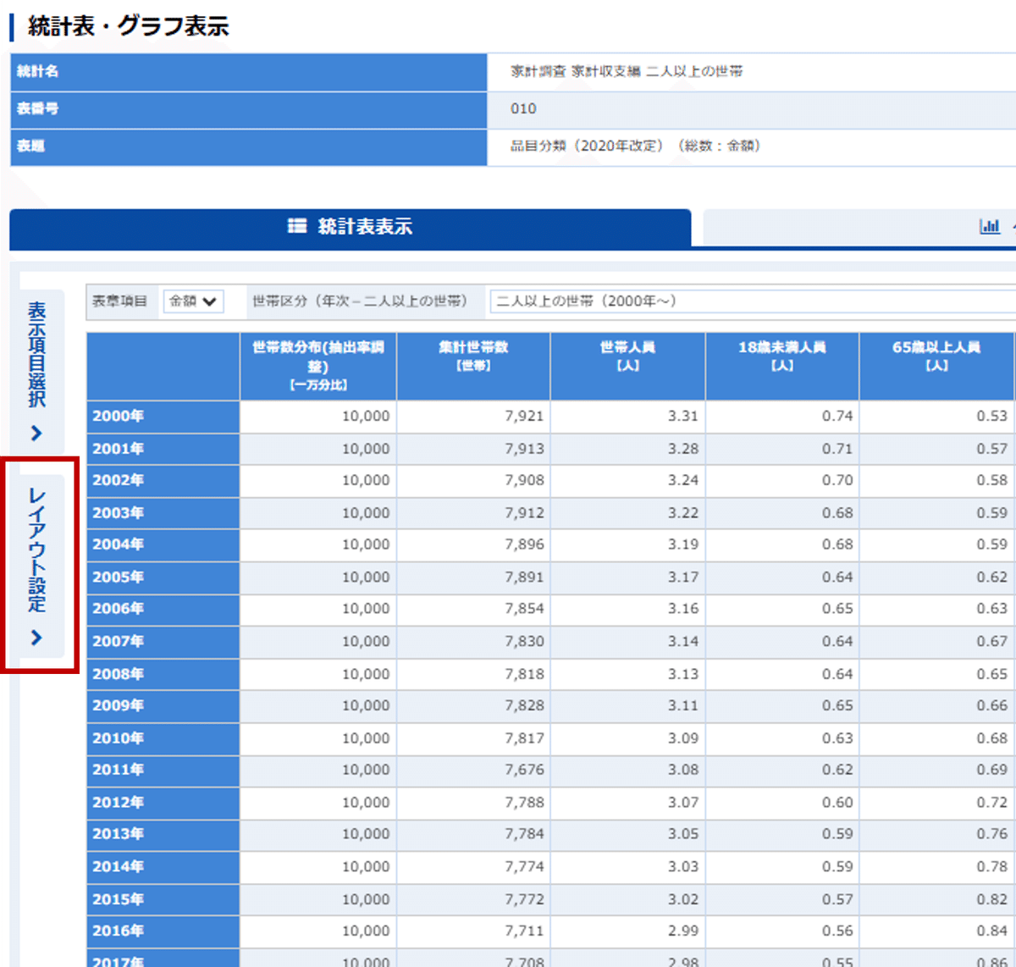The height and width of the screenshot is (967, 1016).
Task: Select the 2002年 row header
Action: point(163,481)
